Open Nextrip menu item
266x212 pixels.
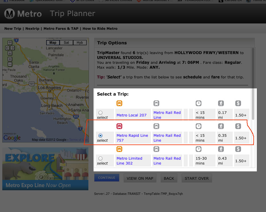point(32,29)
